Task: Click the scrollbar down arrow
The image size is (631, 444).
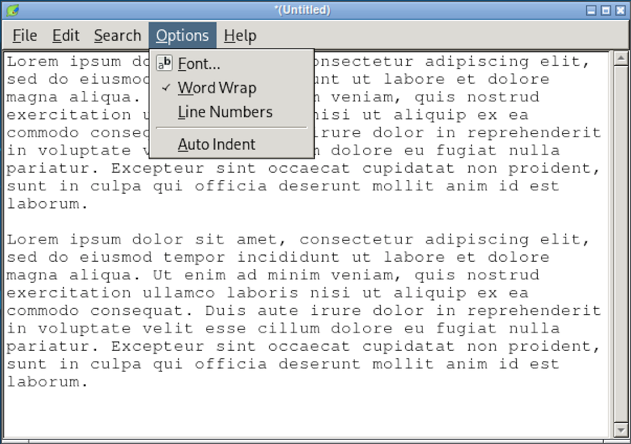Action: click(x=620, y=429)
